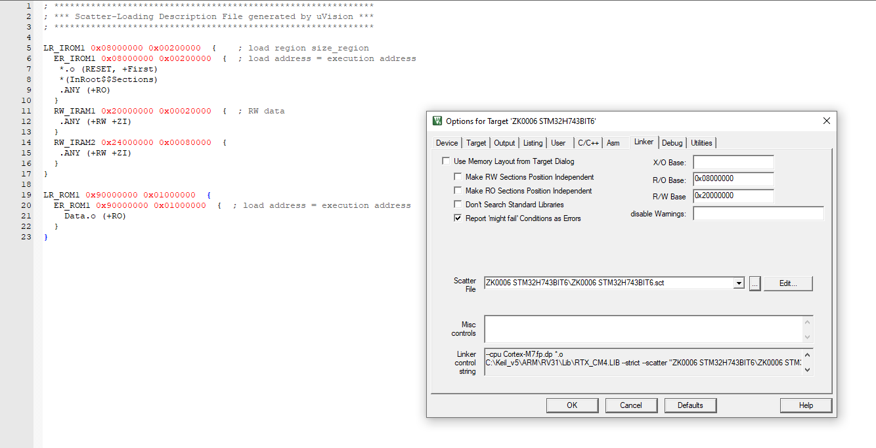Viewport: 876px width, 448px height.
Task: Click into the disable Warnings field
Action: tap(758, 213)
